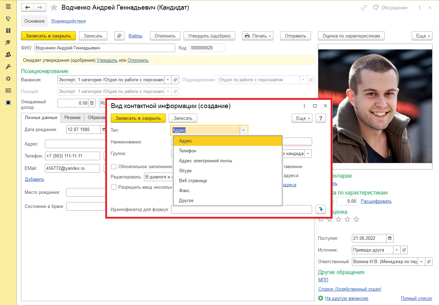439x305 pixels.
Task: Select Телефон from the type list
Action: (x=188, y=151)
